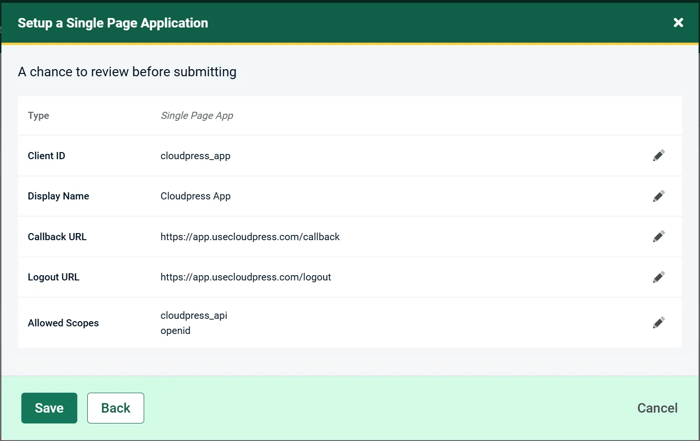Go Back to the previous step
The width and height of the screenshot is (700, 441).
[x=115, y=407]
